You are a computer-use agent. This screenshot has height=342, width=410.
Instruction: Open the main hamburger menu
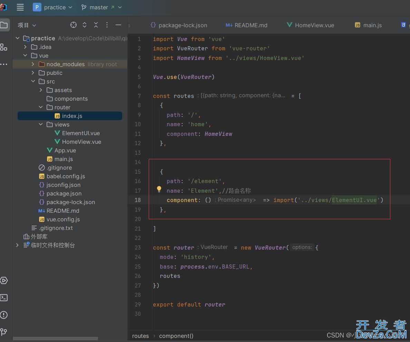point(20,7)
